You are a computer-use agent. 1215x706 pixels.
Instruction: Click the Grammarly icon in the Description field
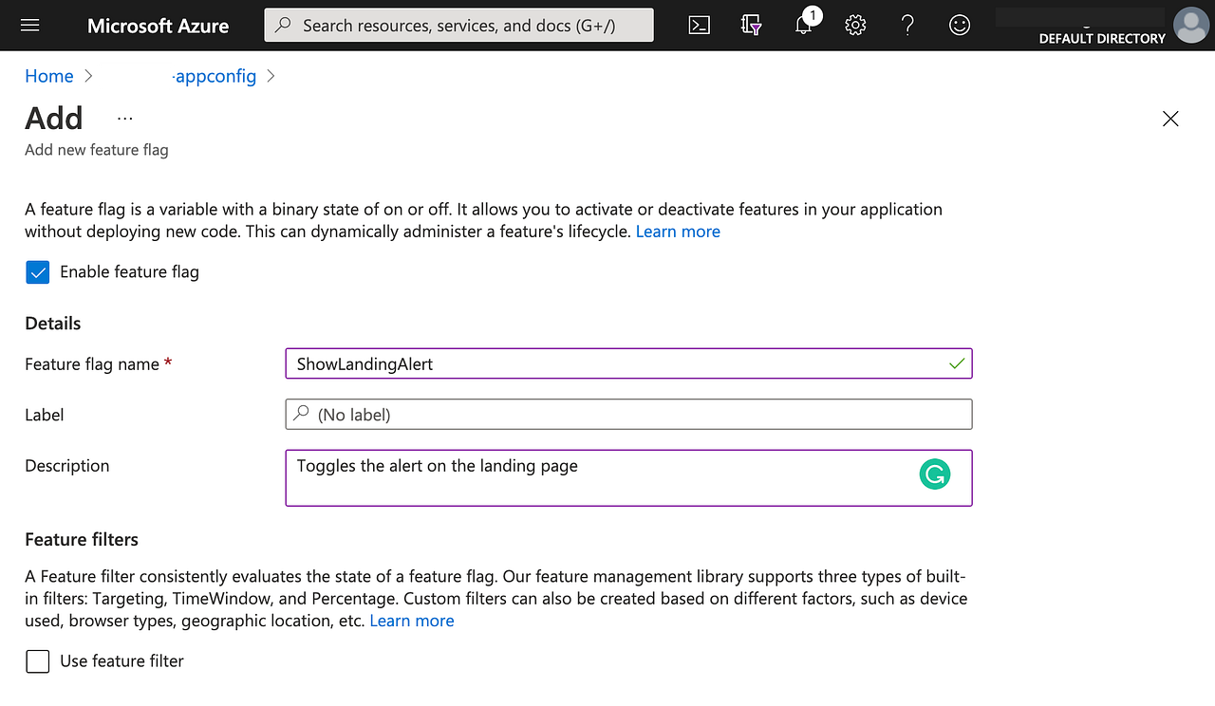click(935, 474)
